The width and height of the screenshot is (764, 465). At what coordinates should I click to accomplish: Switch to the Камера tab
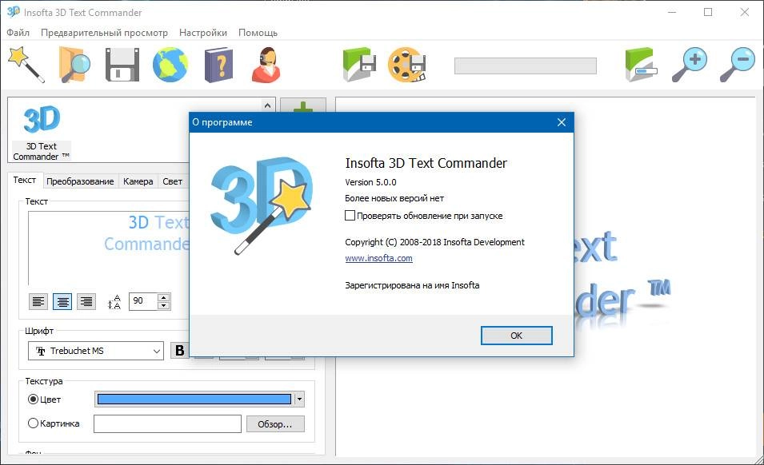pyautogui.click(x=138, y=181)
